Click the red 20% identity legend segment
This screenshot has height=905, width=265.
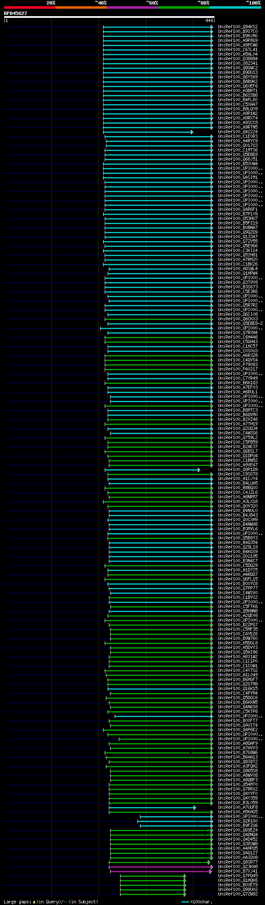point(29,7)
